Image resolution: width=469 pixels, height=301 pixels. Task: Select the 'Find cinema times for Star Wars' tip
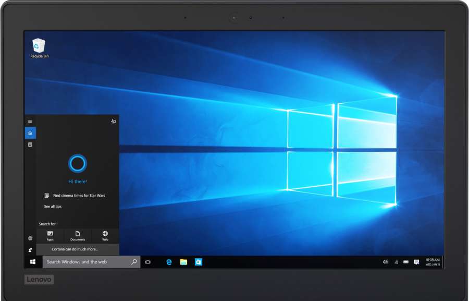coord(75,196)
